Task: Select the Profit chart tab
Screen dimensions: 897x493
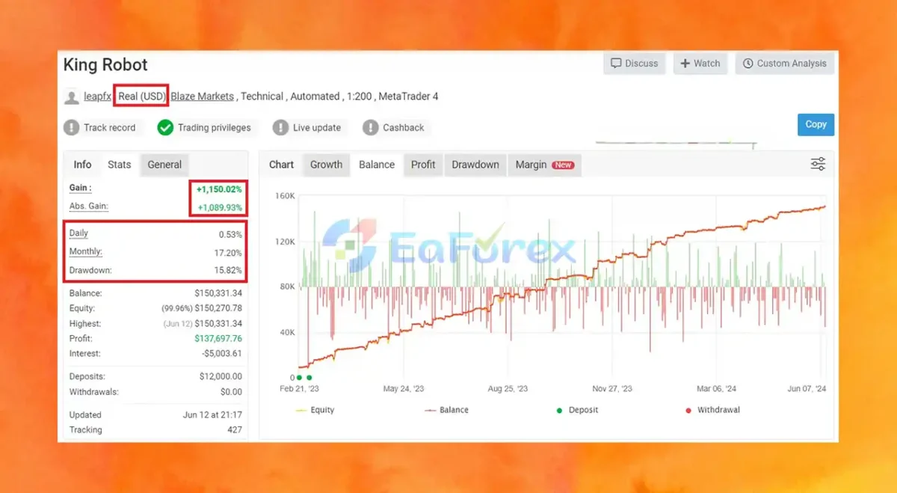Action: coord(423,165)
